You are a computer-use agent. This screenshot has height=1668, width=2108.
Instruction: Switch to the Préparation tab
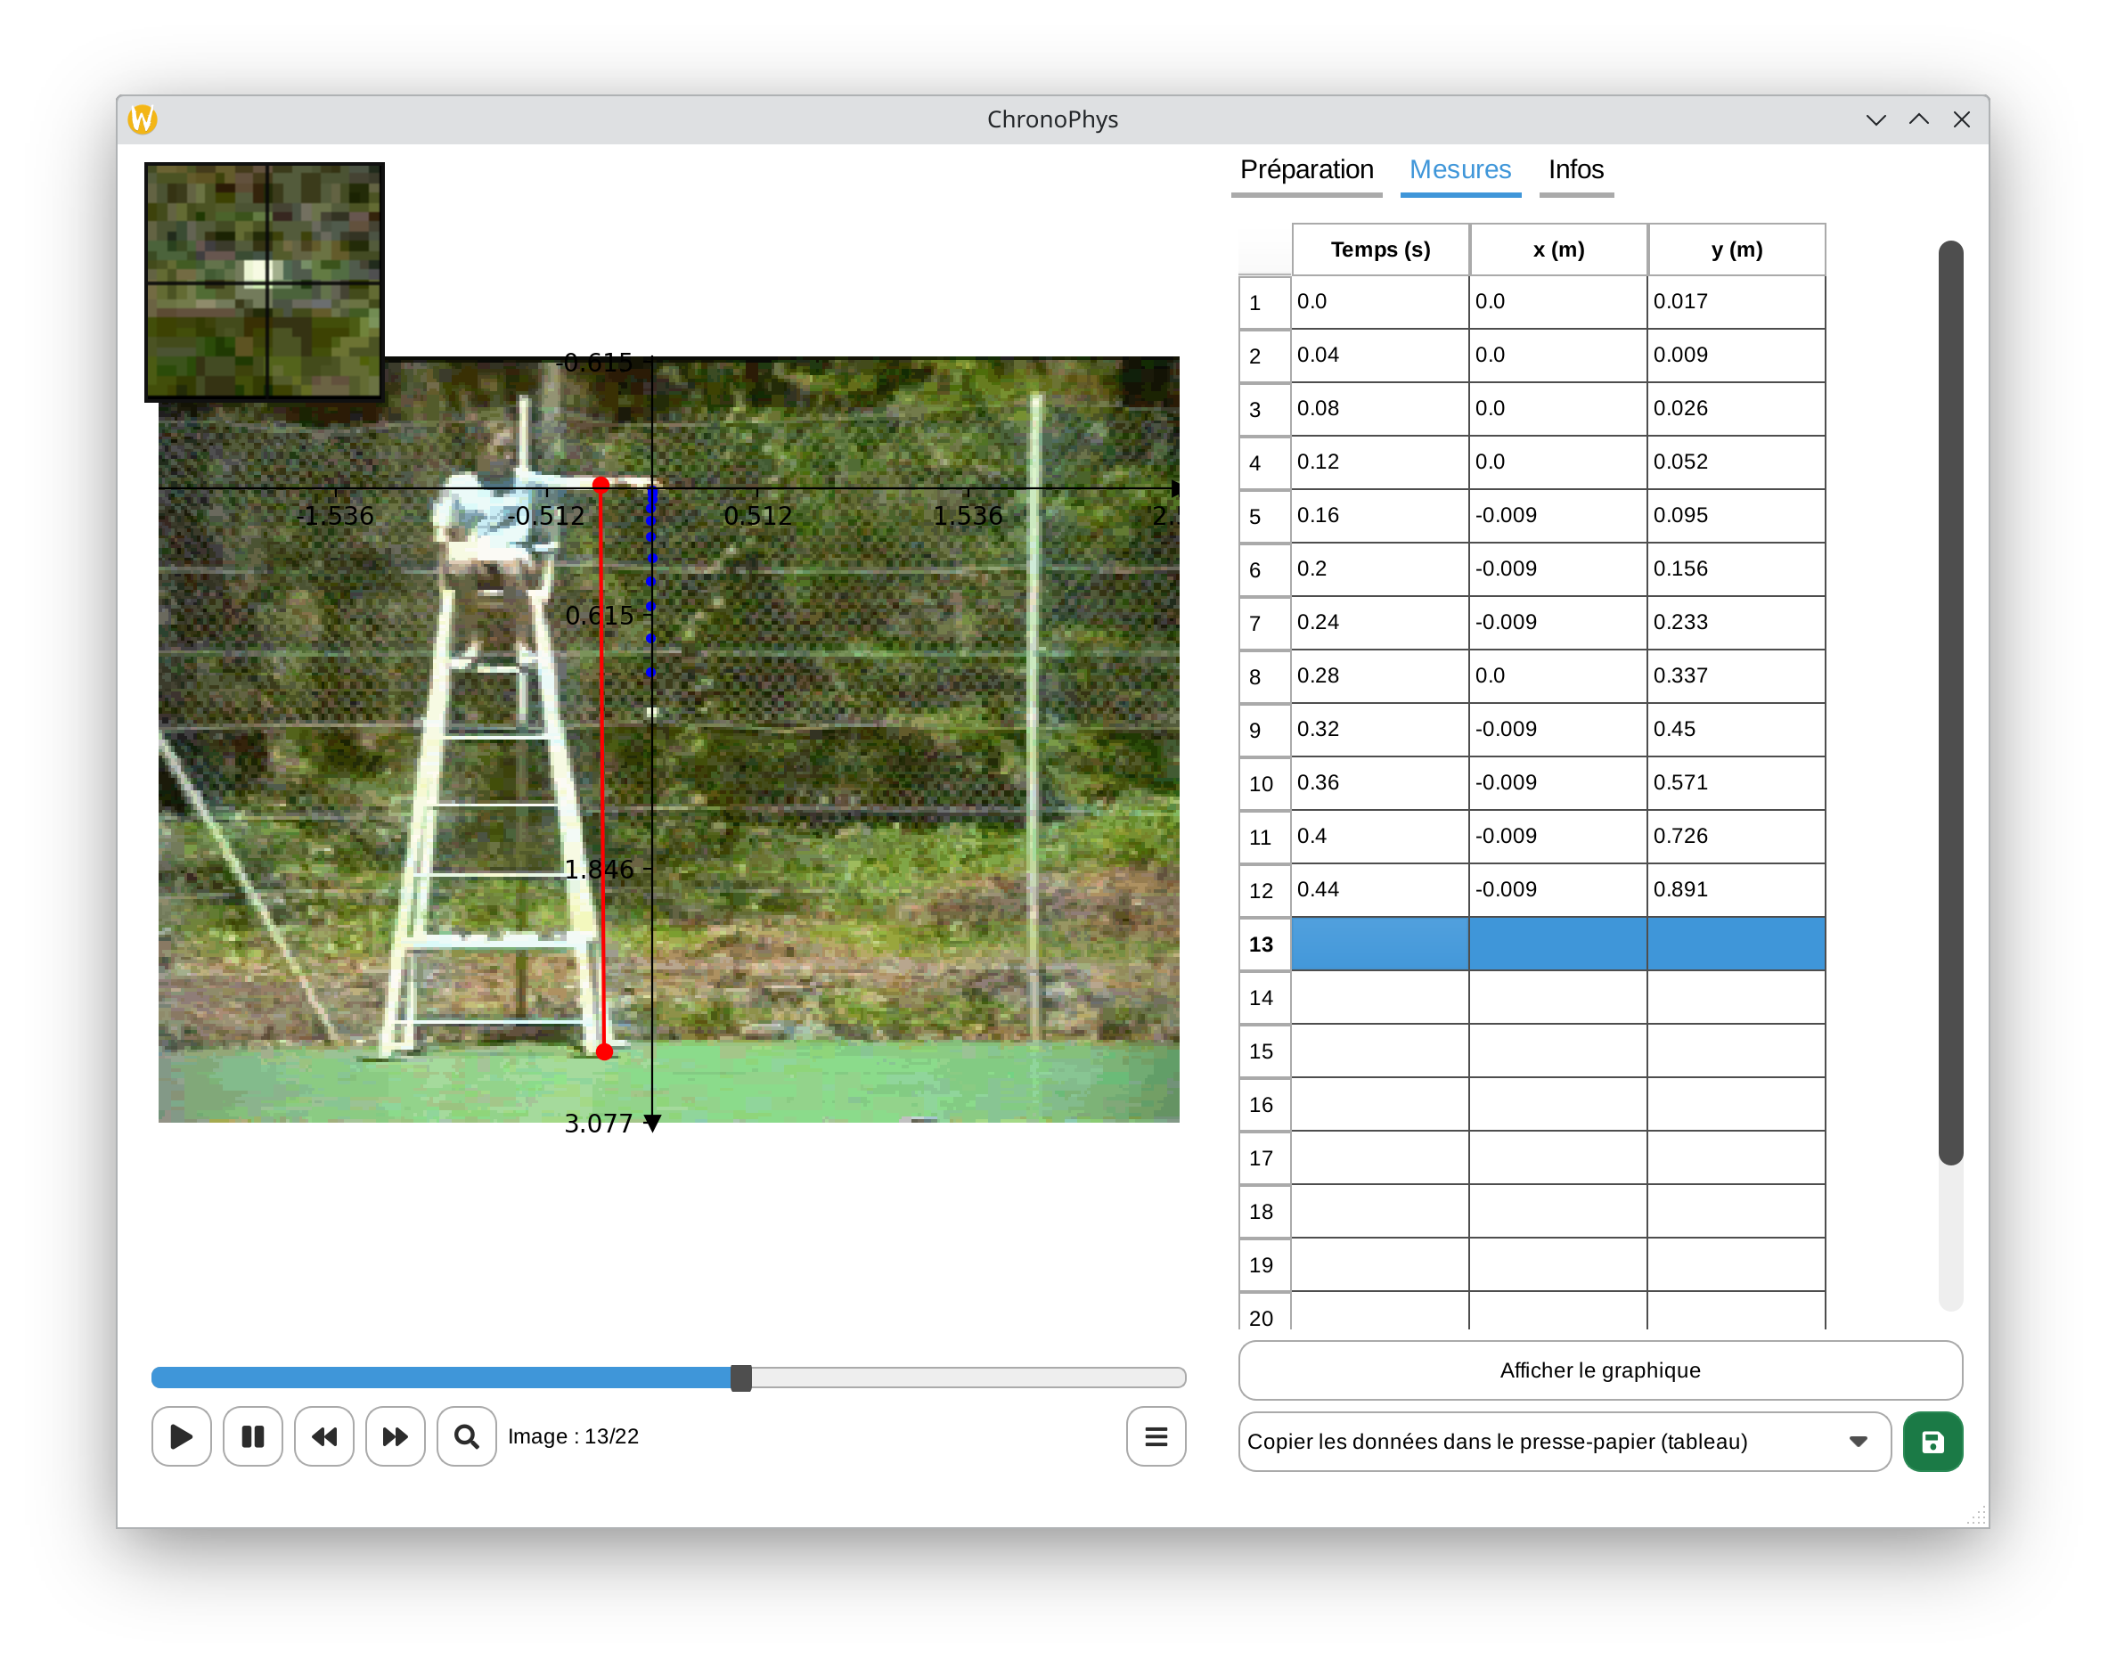click(x=1306, y=170)
